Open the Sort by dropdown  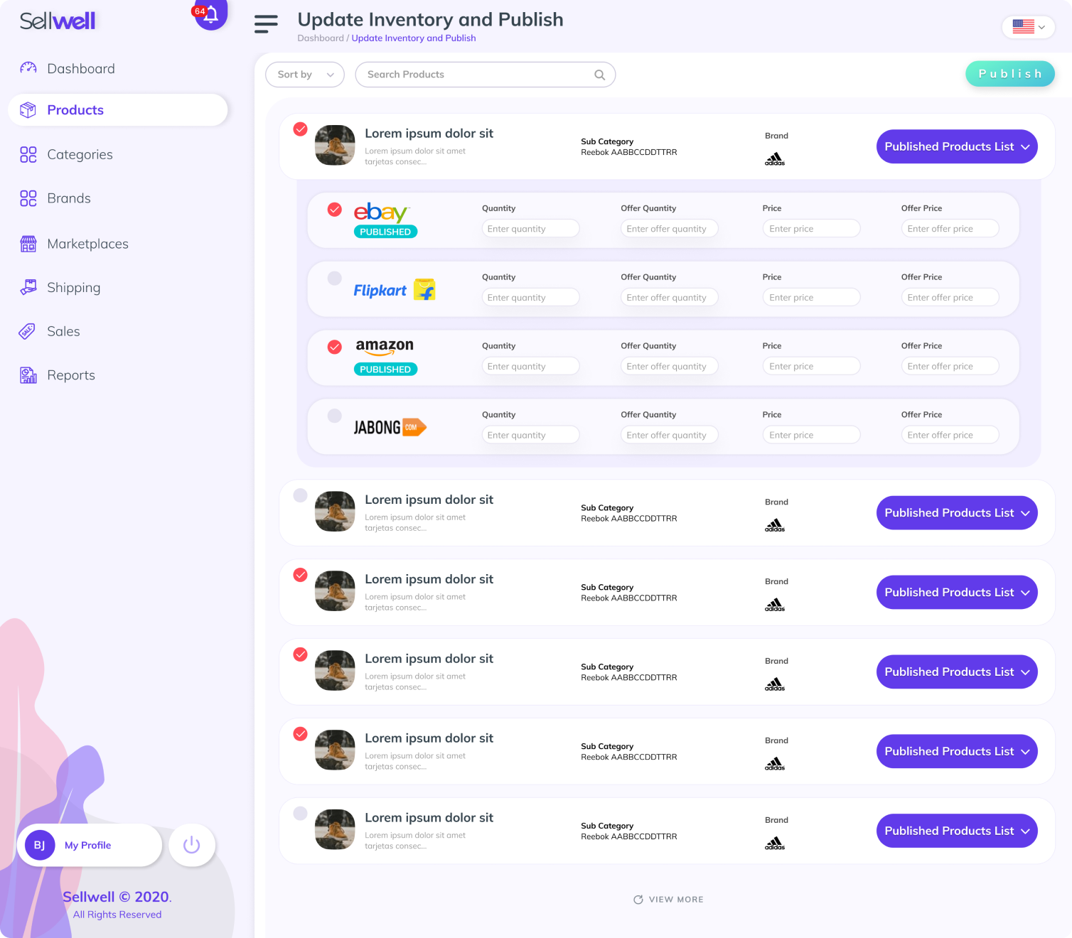[x=305, y=75]
